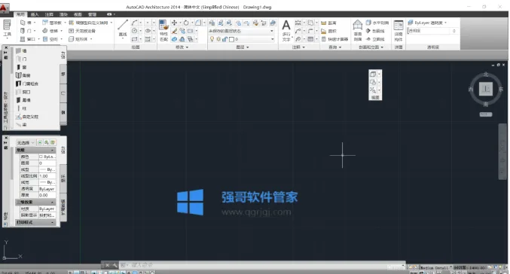This screenshot has height=274, width=510.
Task: Switch to the Annotate (注释) ribbon tab
Action: (49, 14)
